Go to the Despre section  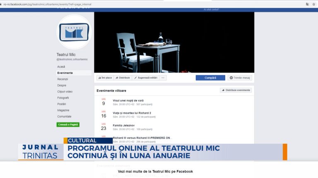[x=62, y=85]
